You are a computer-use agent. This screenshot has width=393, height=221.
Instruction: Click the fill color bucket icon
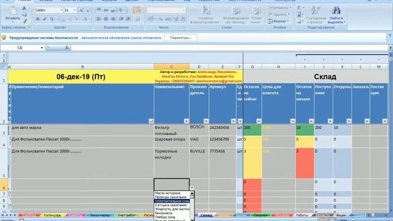pyautogui.click(x=75, y=19)
